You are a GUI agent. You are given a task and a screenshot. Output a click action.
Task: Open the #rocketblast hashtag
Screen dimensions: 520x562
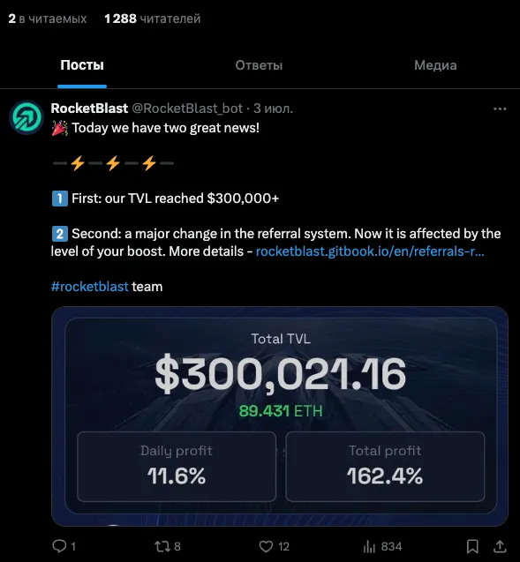90,287
